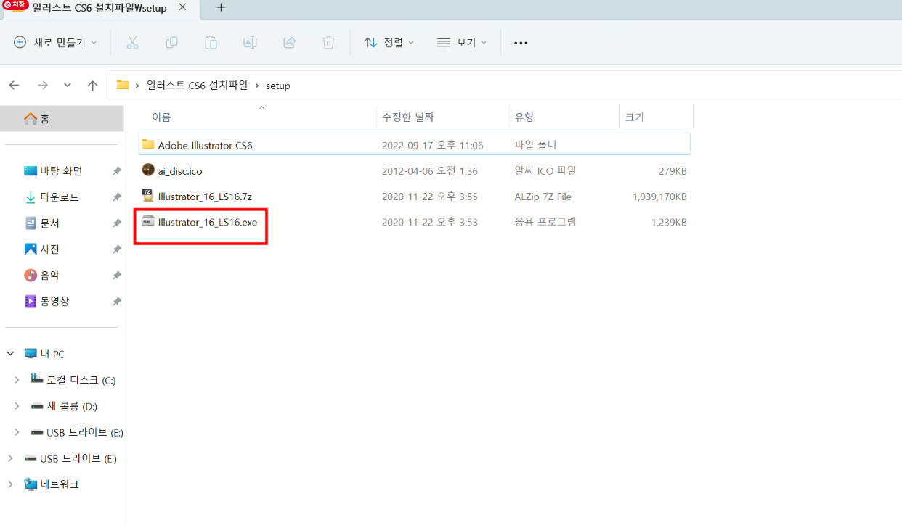Open the three-dot See more menu
902x525 pixels.
(x=521, y=43)
